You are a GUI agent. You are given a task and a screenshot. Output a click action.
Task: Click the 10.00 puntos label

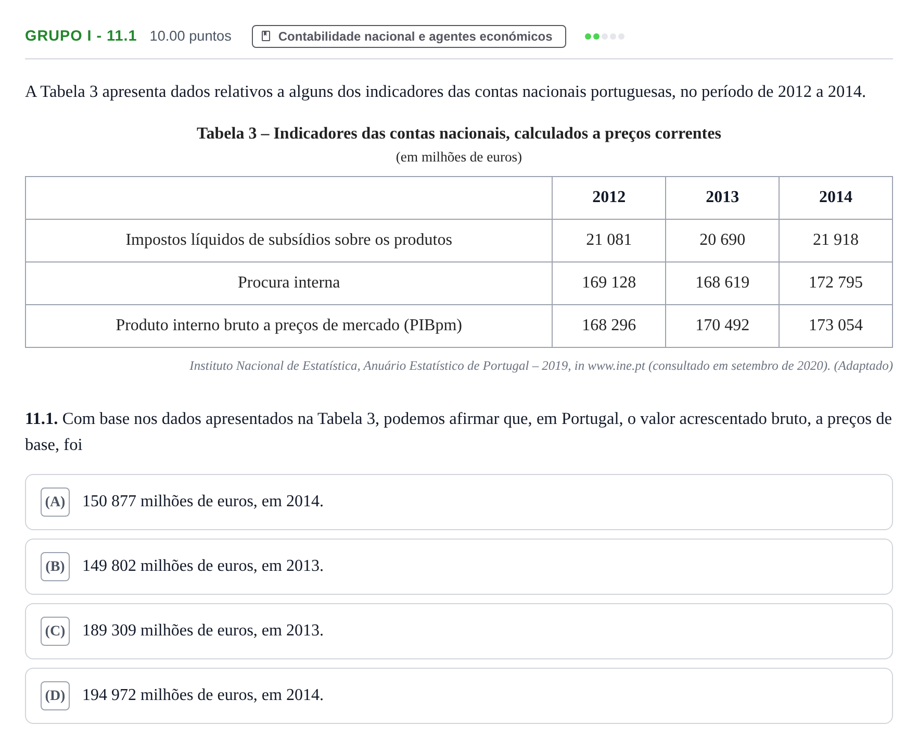coord(190,36)
